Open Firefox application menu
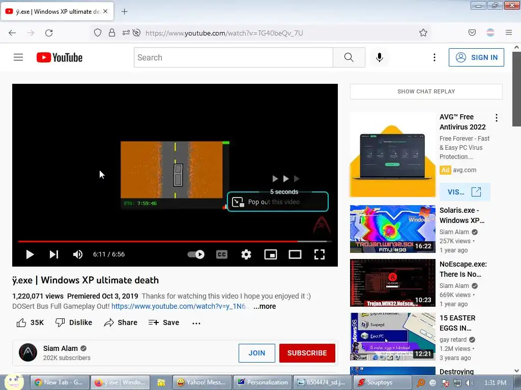This screenshot has width=521, height=390. 509,32
